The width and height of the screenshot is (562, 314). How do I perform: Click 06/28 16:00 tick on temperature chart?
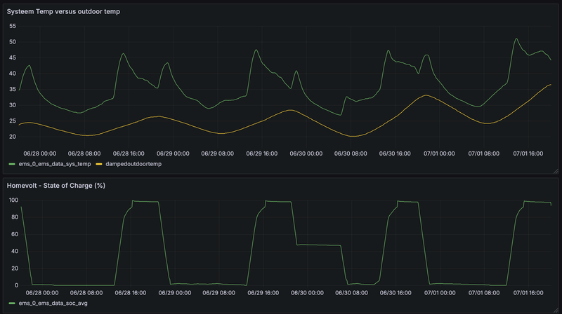tap(129, 153)
